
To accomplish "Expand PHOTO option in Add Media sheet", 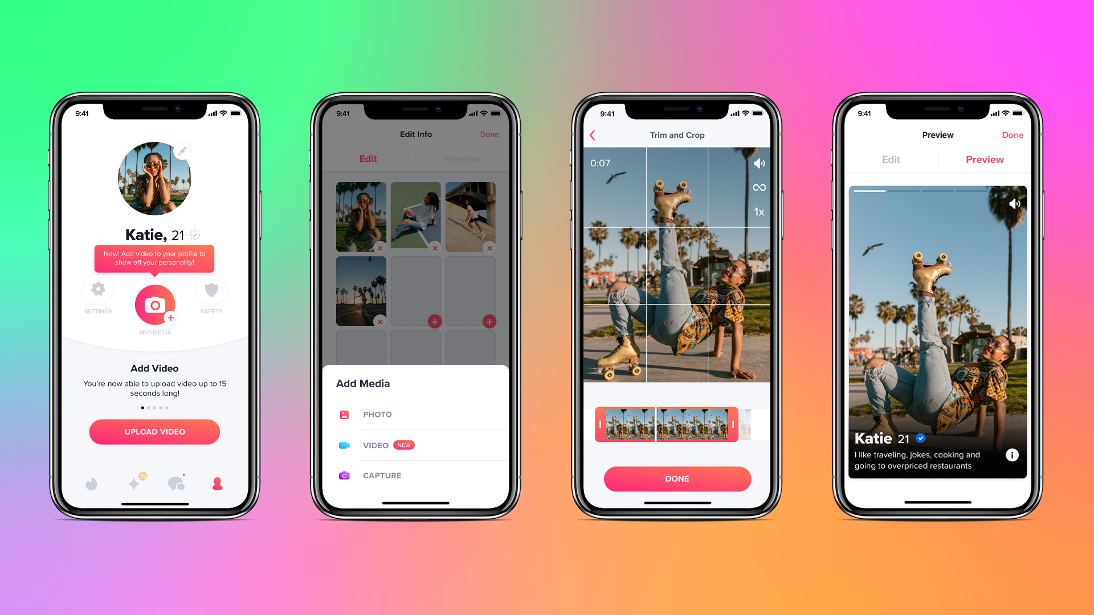I will pyautogui.click(x=418, y=415).
